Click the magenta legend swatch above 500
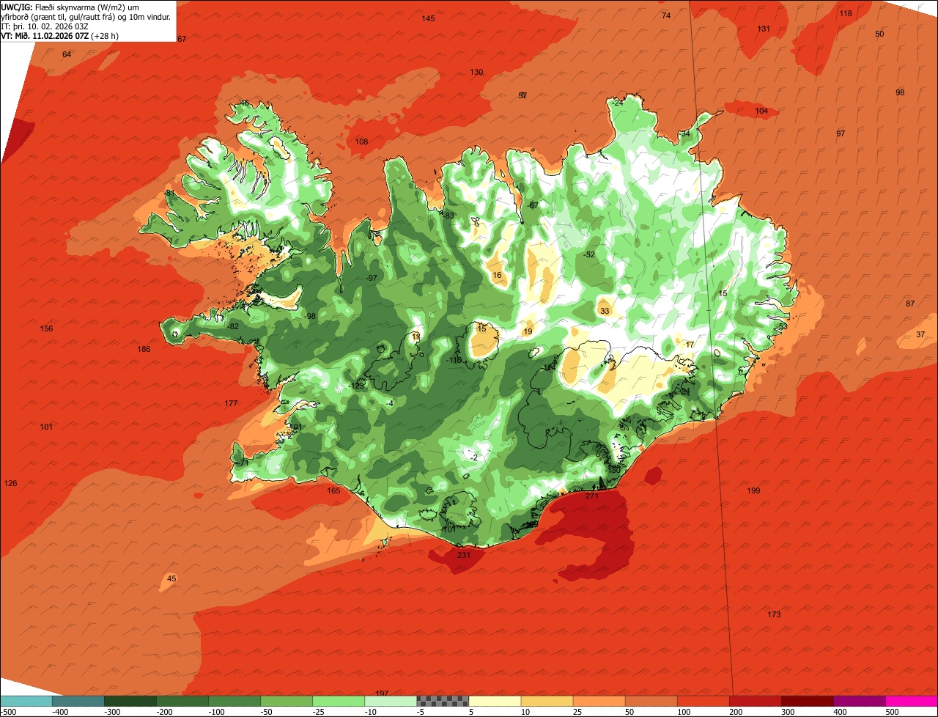This screenshot has width=938, height=717. point(912,702)
